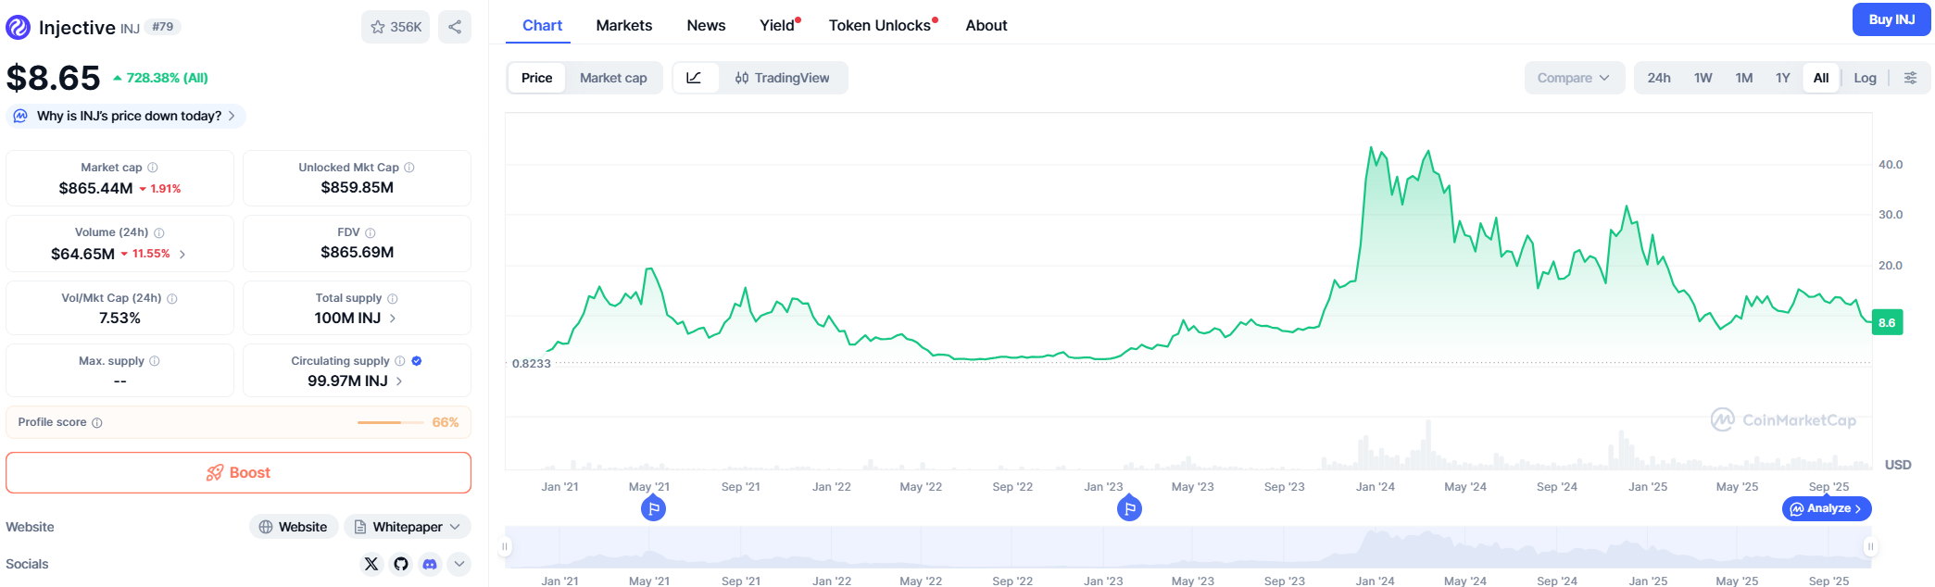
Task: Open the share icon button
Action: coord(455,27)
